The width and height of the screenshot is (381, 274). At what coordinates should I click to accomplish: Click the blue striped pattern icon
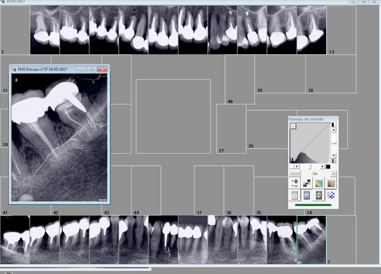coord(331,195)
